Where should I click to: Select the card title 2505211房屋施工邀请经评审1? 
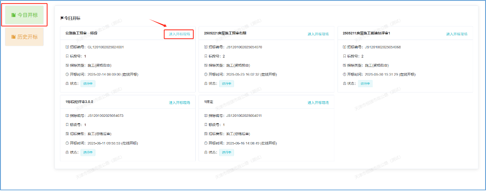point(366,33)
